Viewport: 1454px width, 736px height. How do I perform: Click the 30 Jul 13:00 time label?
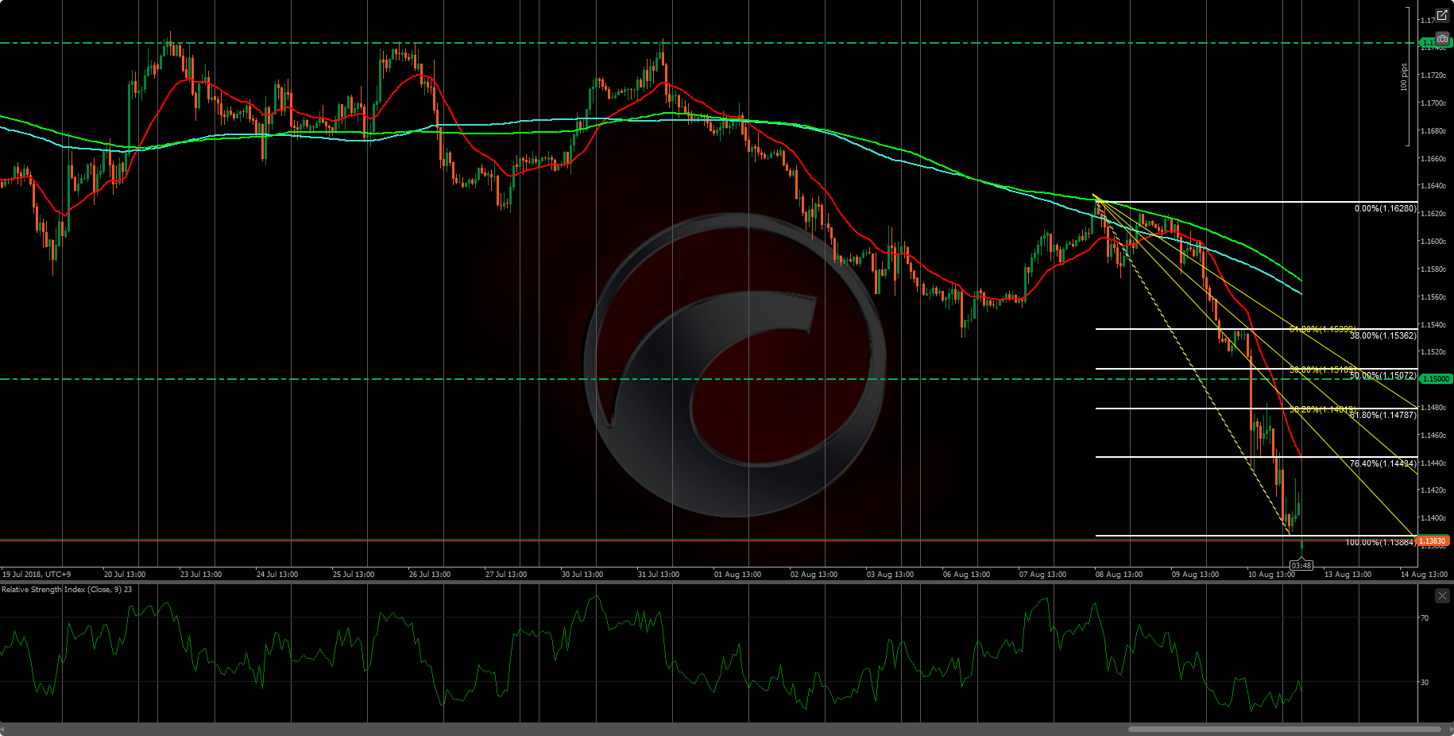(582, 574)
